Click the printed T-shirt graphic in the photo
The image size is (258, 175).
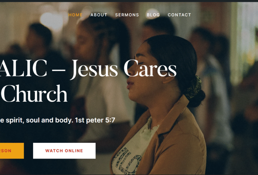click(126, 161)
